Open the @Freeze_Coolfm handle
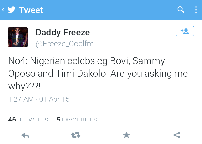The image size is (202, 144). click(65, 44)
